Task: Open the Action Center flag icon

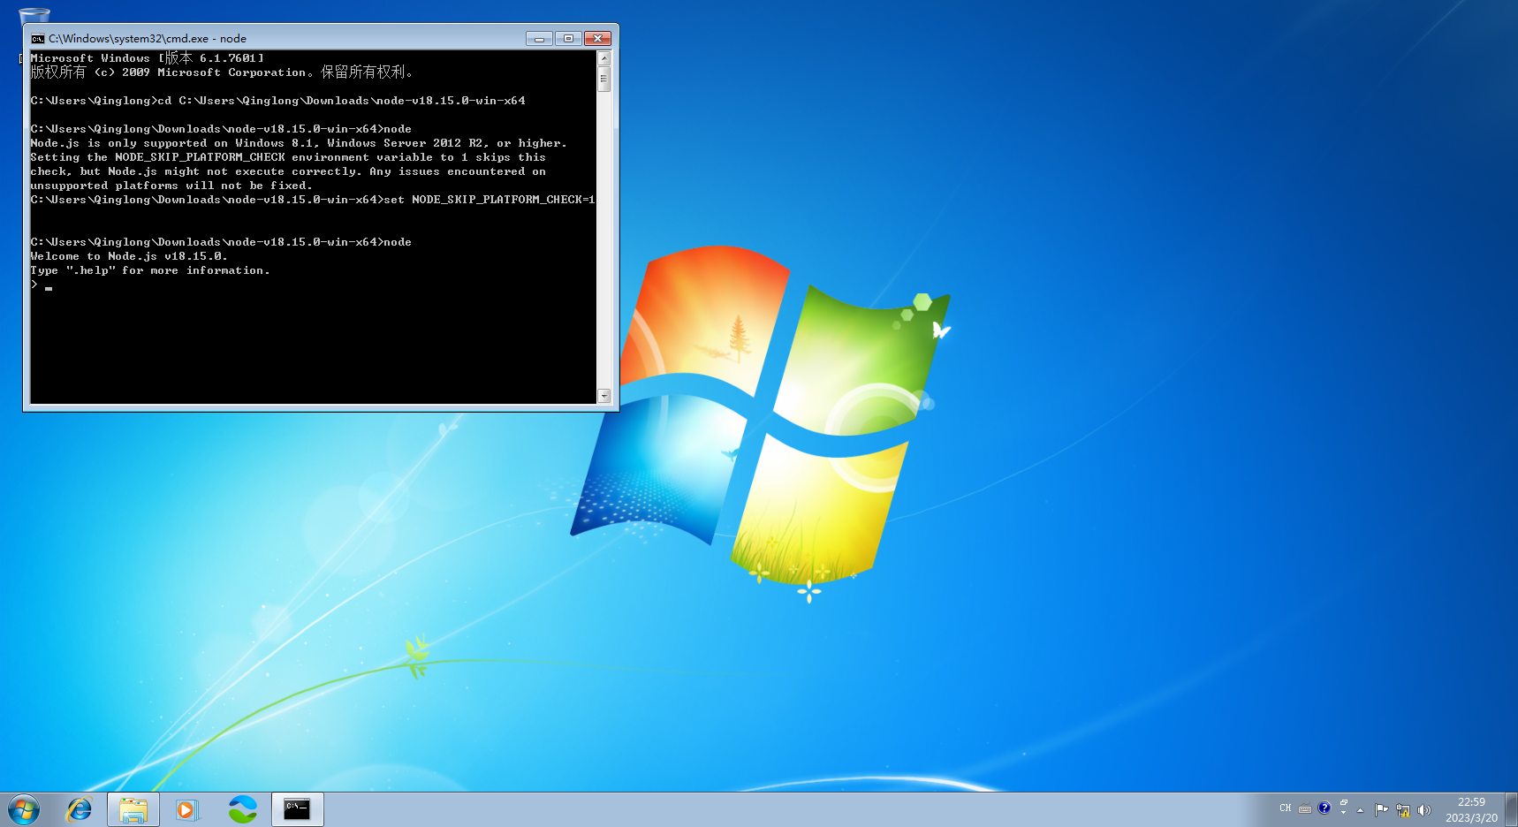Action: (1382, 808)
